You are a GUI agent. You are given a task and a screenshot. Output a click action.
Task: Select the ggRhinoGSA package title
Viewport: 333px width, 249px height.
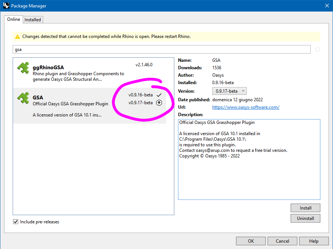[48, 67]
